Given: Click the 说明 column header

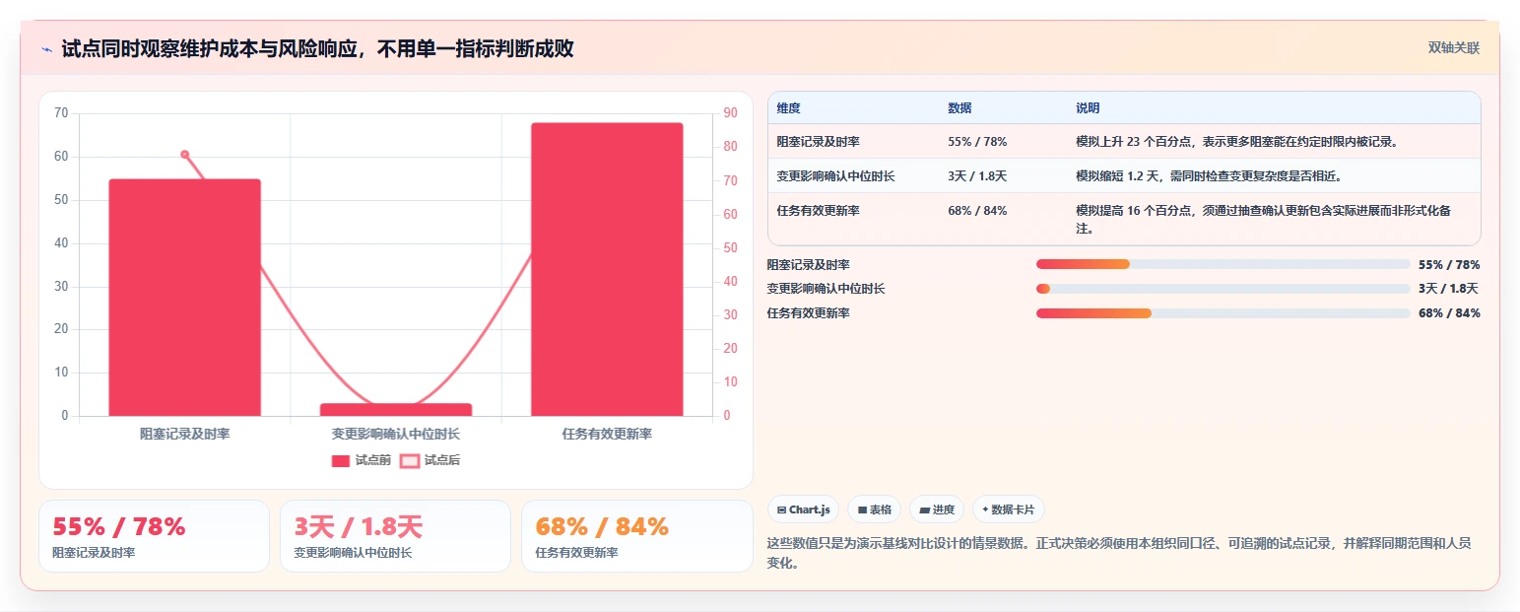Looking at the screenshot, I should [x=1088, y=108].
